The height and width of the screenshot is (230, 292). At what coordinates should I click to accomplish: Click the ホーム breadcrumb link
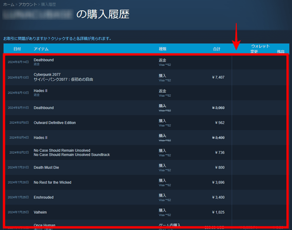click(x=8, y=4)
